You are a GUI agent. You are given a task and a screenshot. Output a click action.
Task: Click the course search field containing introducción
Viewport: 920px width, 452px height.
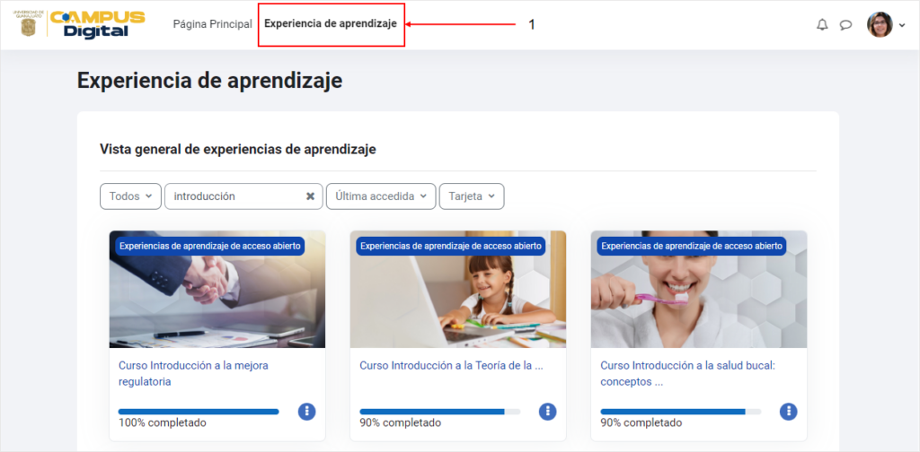pyautogui.click(x=243, y=196)
